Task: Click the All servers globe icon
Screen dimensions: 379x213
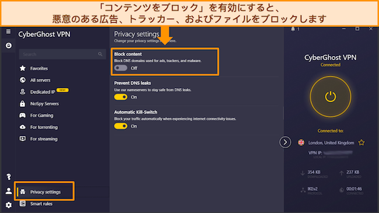Action: click(x=23, y=80)
